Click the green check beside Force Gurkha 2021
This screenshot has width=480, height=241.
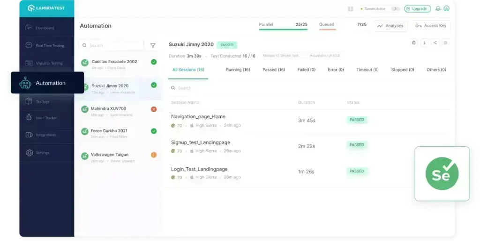pos(154,131)
